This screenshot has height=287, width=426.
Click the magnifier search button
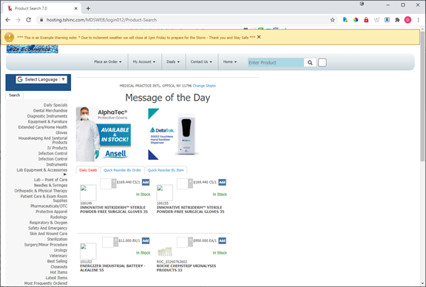pyautogui.click(x=310, y=63)
